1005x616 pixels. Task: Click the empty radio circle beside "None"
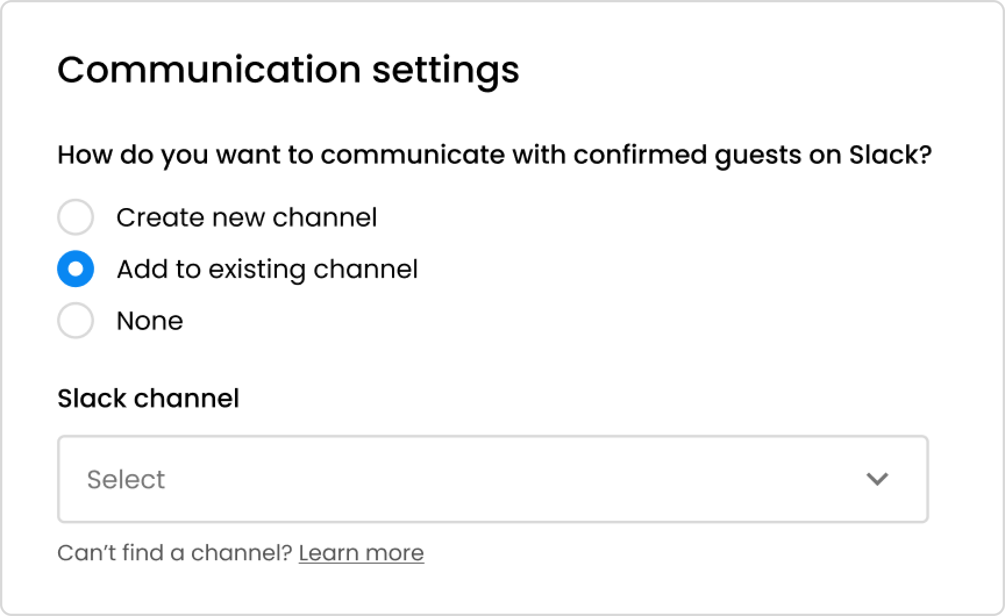pyautogui.click(x=74, y=320)
